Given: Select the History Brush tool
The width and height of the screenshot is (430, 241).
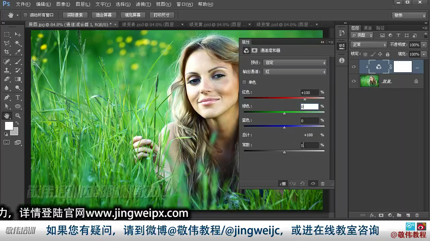Looking at the screenshot, I should point(18,70).
